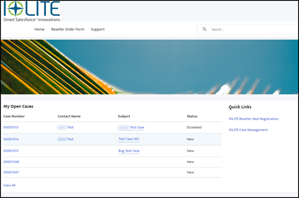Open the Bug Test Case subject link

129,151
